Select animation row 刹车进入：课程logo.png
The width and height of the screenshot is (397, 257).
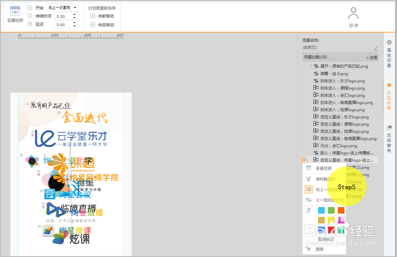click(x=343, y=88)
